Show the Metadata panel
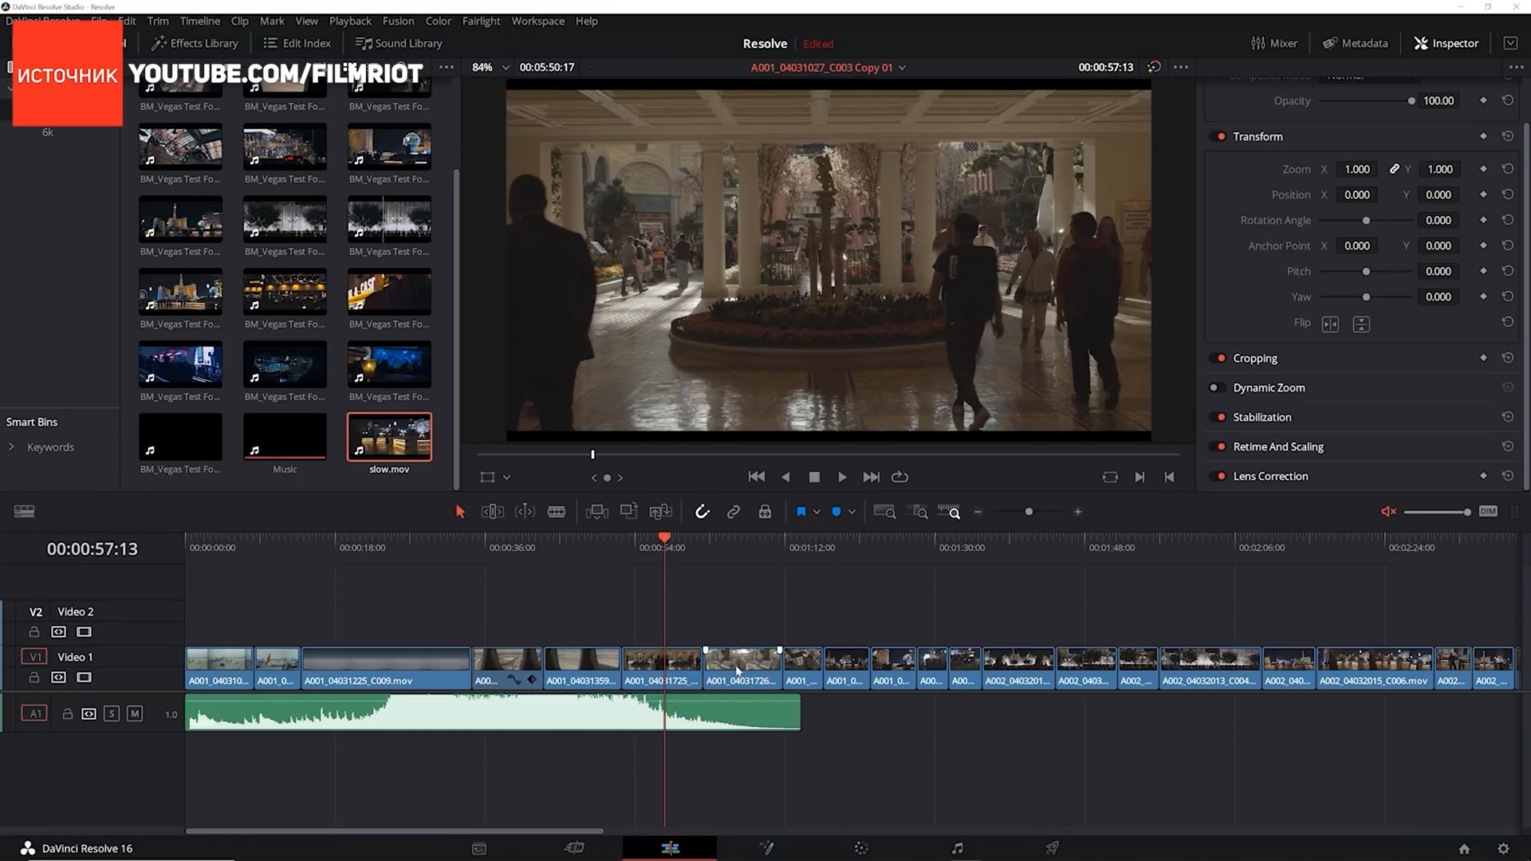Screen dimensions: 1531x861 click(x=1355, y=43)
